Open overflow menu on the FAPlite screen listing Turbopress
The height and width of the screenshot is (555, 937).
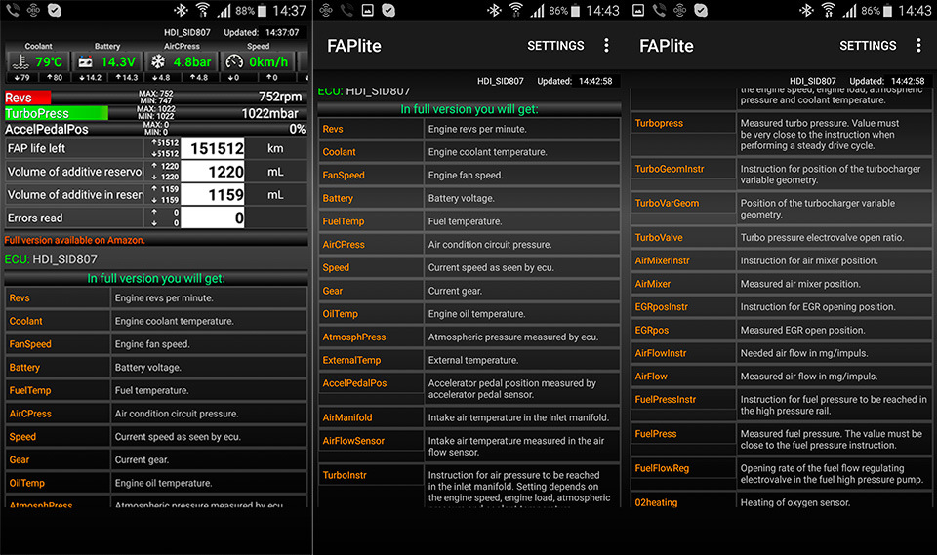pos(918,46)
